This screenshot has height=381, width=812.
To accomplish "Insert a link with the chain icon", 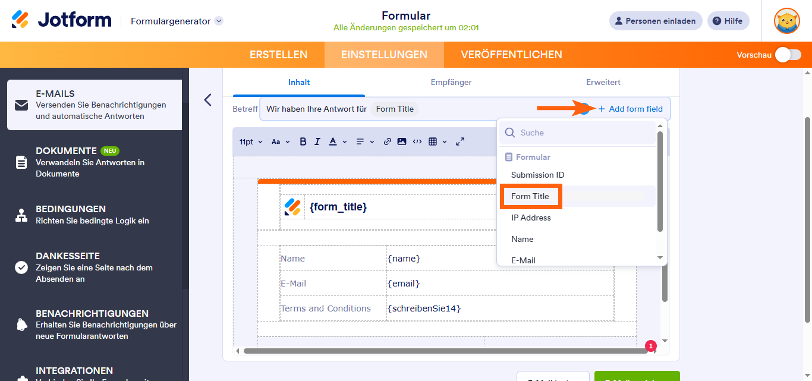I will click(388, 141).
